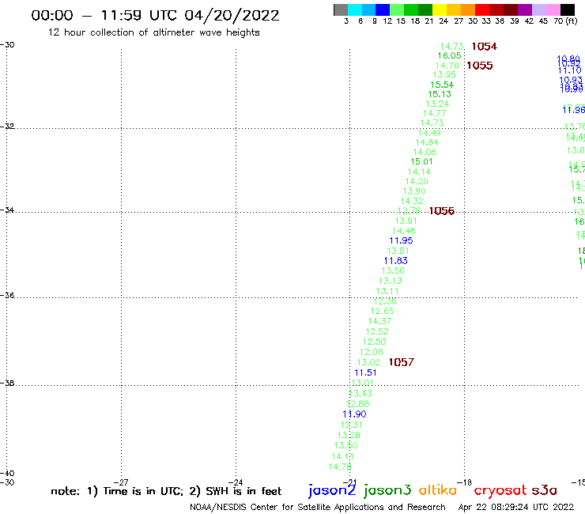Viewport: 585px width, 514px height.
Task: Click the wave height value 14.77
Action: click(x=435, y=114)
